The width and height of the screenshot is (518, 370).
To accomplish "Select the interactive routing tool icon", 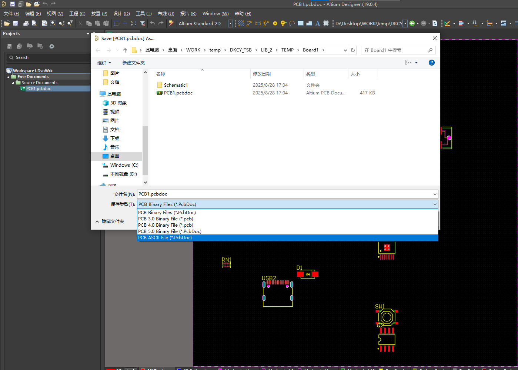I will [x=249, y=23].
